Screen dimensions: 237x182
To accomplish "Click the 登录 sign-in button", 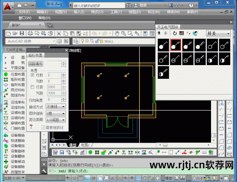I will coord(141,5).
